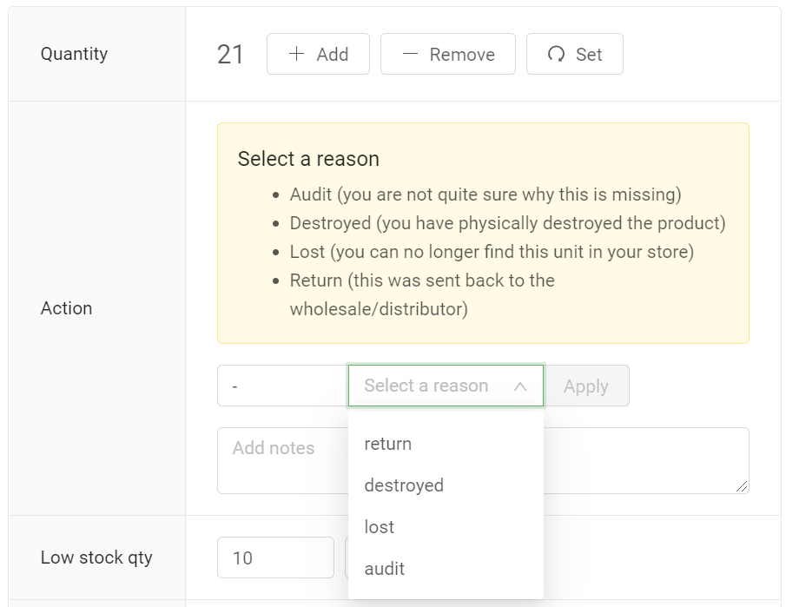This screenshot has width=786, height=607.
Task: Click the Add quantity button label
Action: click(333, 55)
